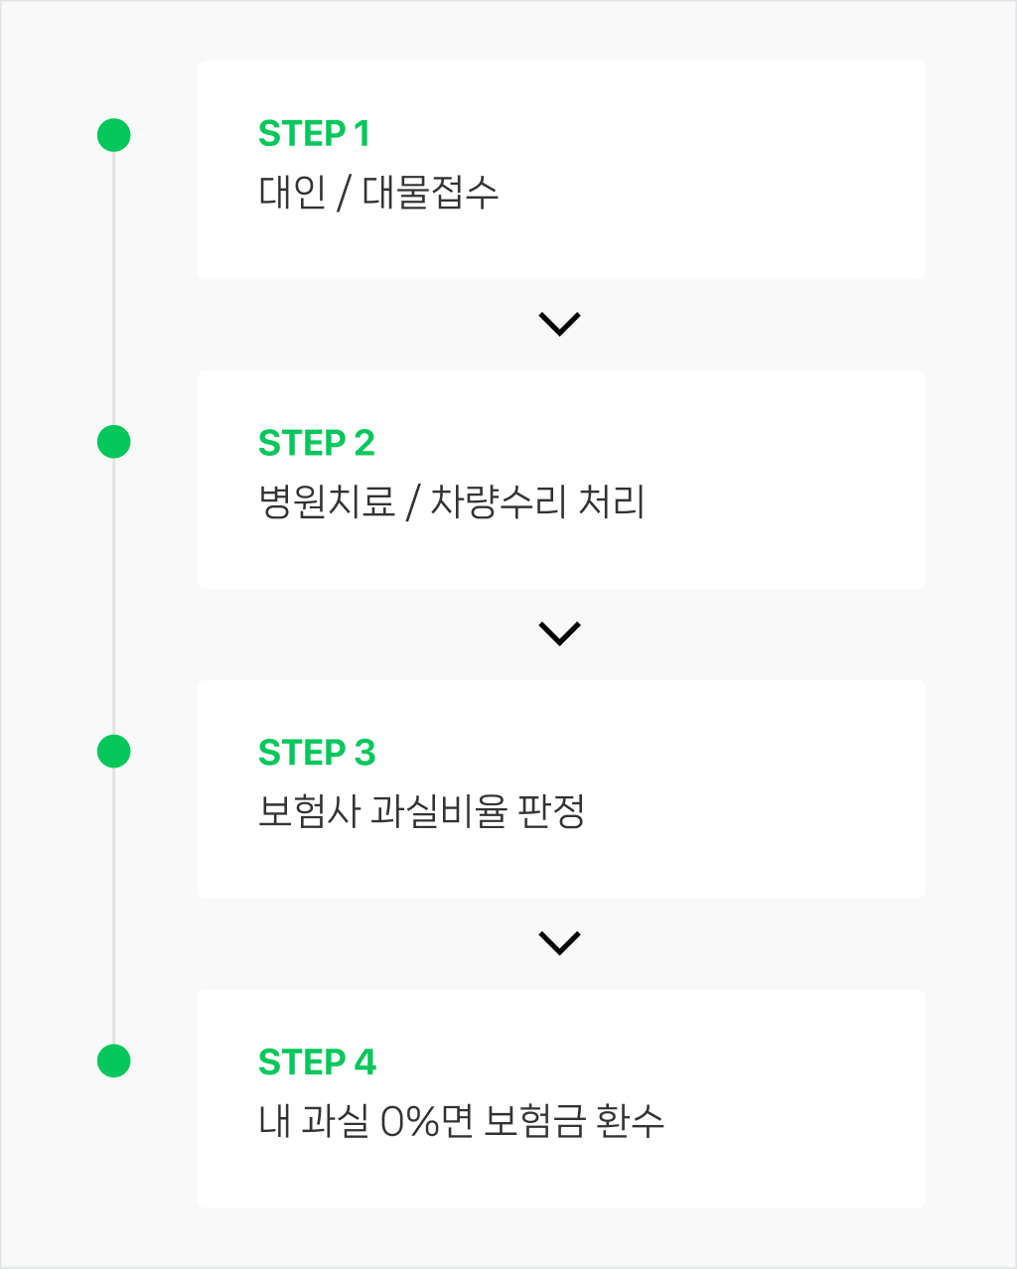The width and height of the screenshot is (1017, 1269).
Task: Select the STEP 4 heading label
Action: [x=318, y=1062]
